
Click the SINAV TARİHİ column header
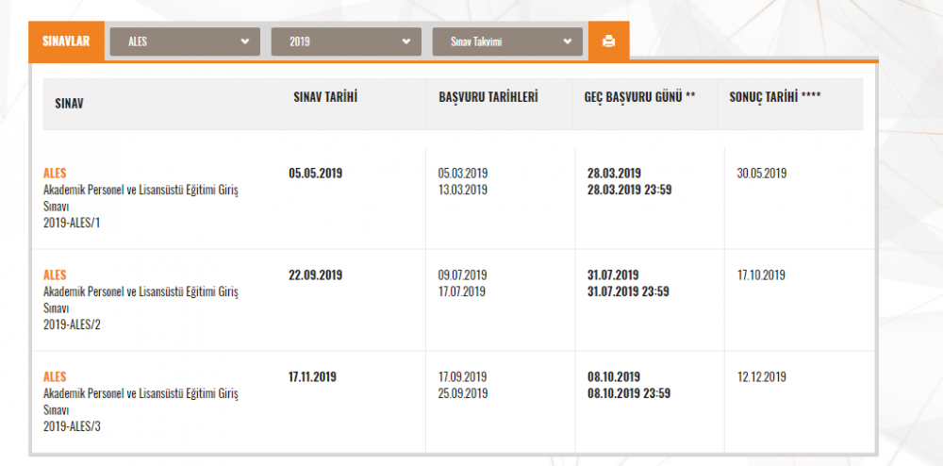click(x=325, y=97)
